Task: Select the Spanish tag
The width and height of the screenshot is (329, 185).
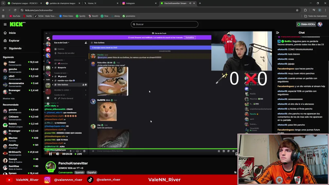Action: click(x=79, y=172)
